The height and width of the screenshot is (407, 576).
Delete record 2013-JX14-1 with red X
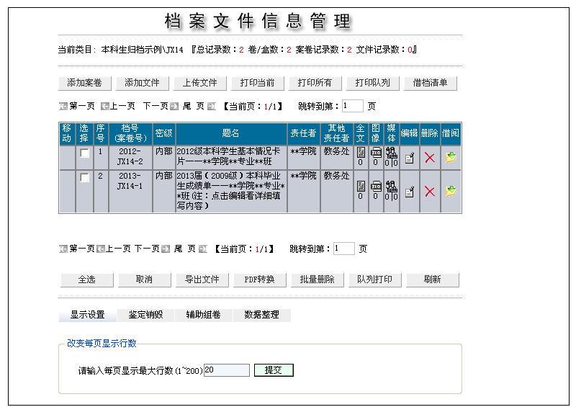430,191
